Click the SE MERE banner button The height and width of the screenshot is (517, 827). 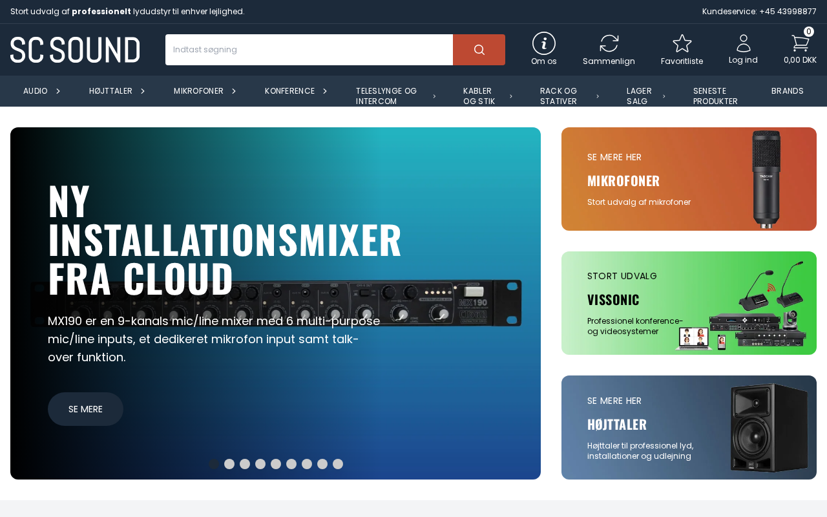(85, 409)
